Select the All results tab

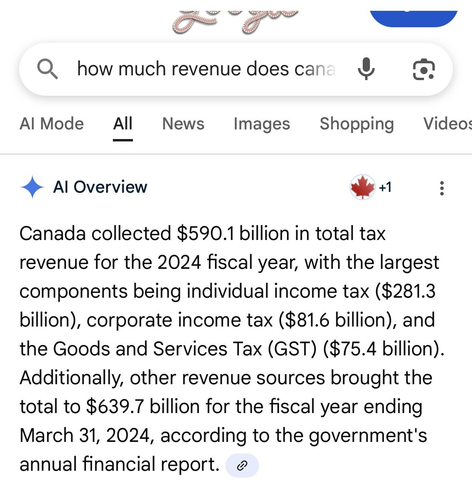pyautogui.click(x=123, y=124)
